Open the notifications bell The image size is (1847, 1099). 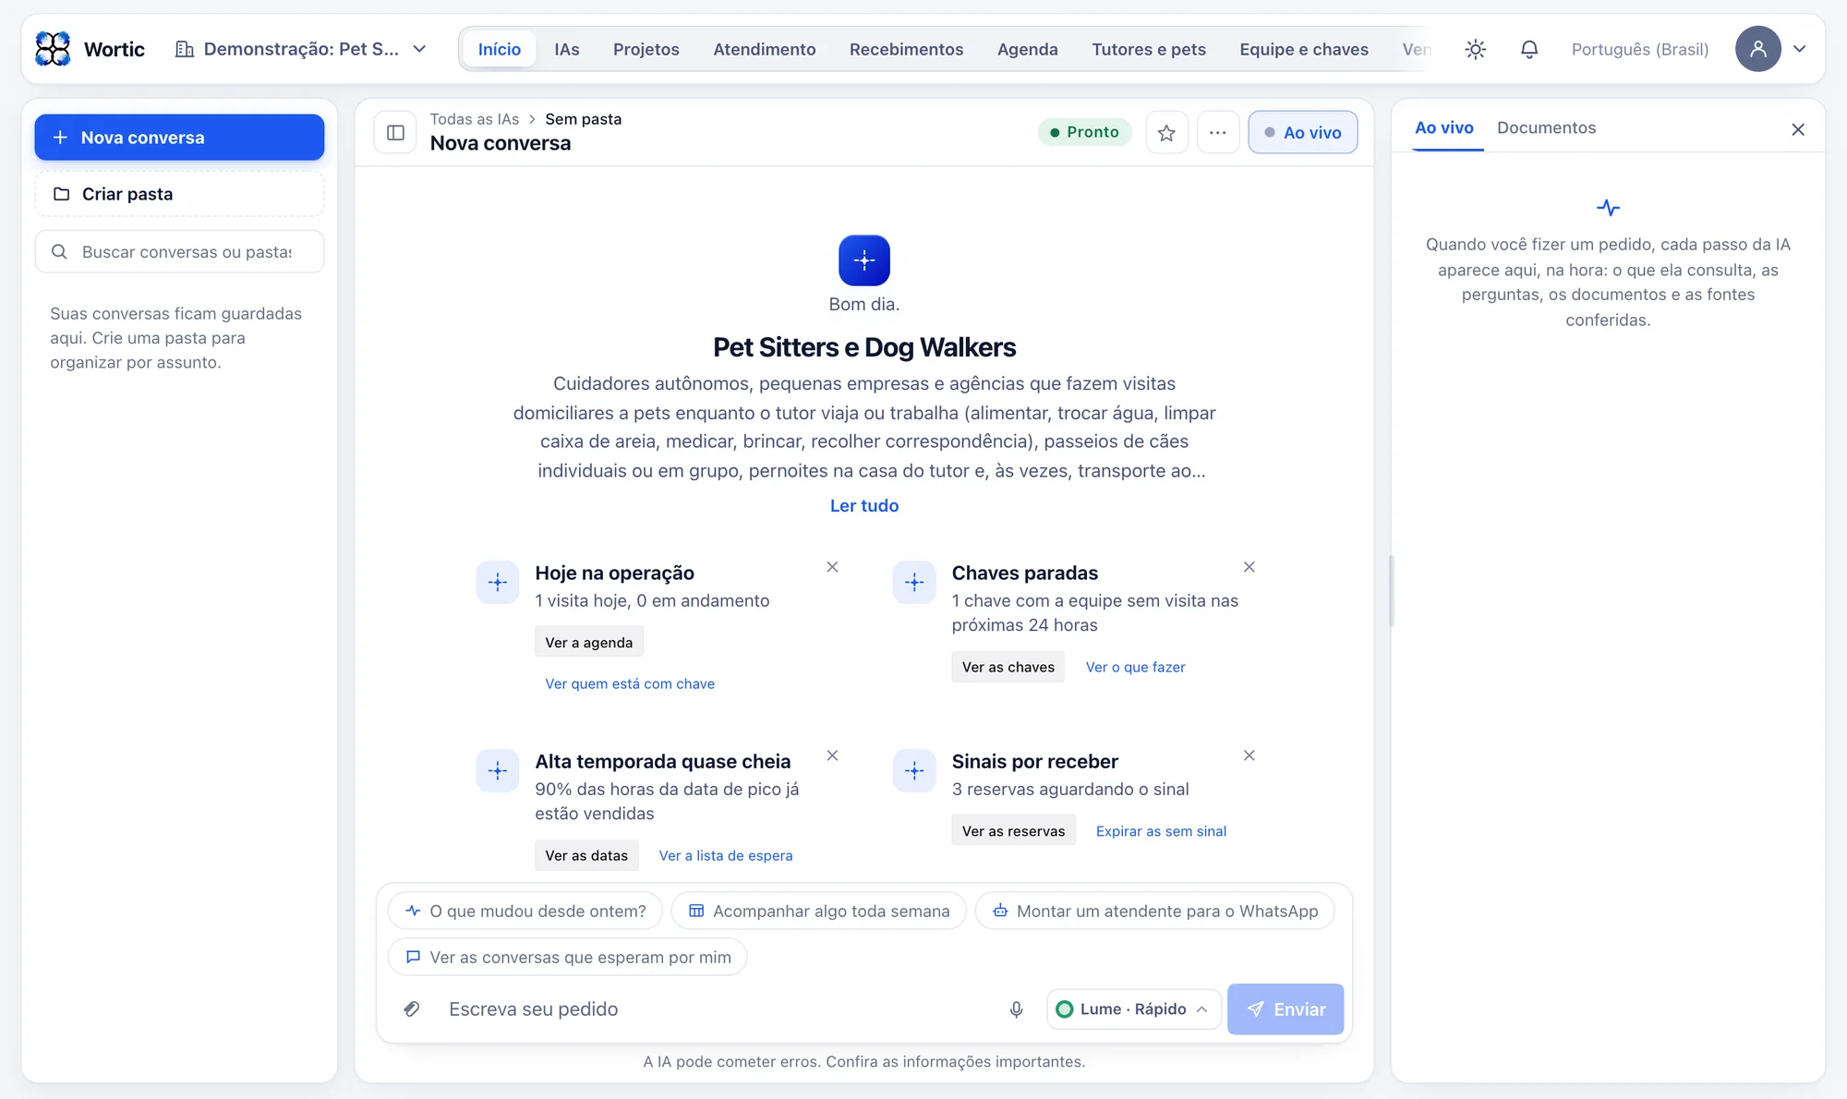tap(1529, 49)
